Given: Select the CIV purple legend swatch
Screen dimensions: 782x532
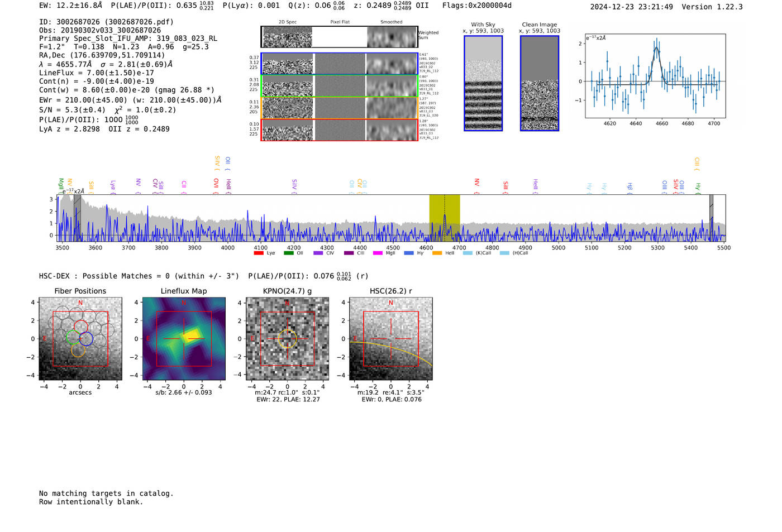Looking at the screenshot, I should tap(318, 253).
